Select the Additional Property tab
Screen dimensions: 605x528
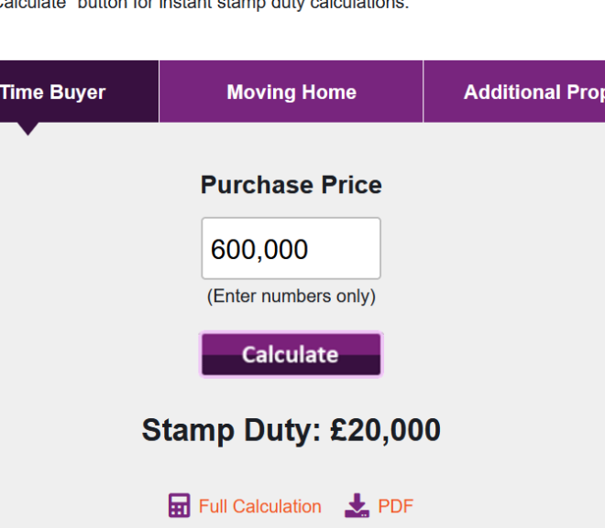click(x=532, y=92)
